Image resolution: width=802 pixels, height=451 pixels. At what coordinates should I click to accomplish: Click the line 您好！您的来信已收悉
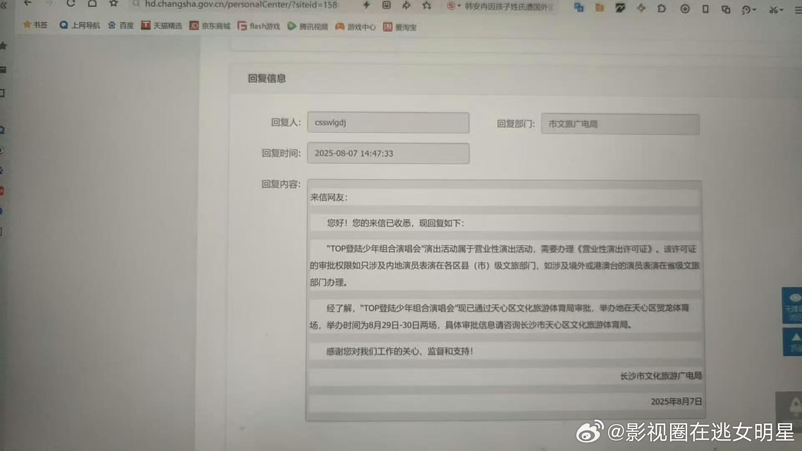click(x=395, y=223)
